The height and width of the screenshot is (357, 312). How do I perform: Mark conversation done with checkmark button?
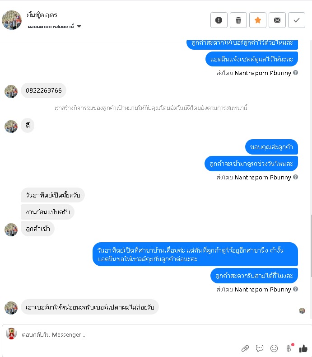297,20
